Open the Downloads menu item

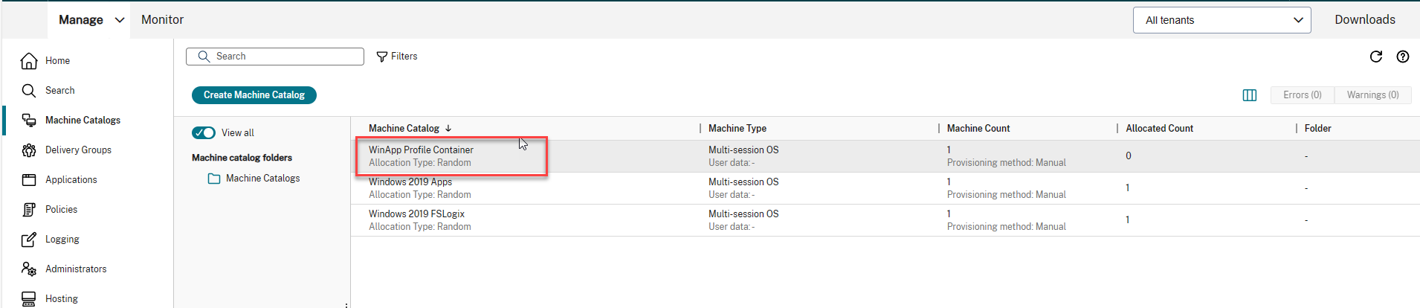point(1364,20)
